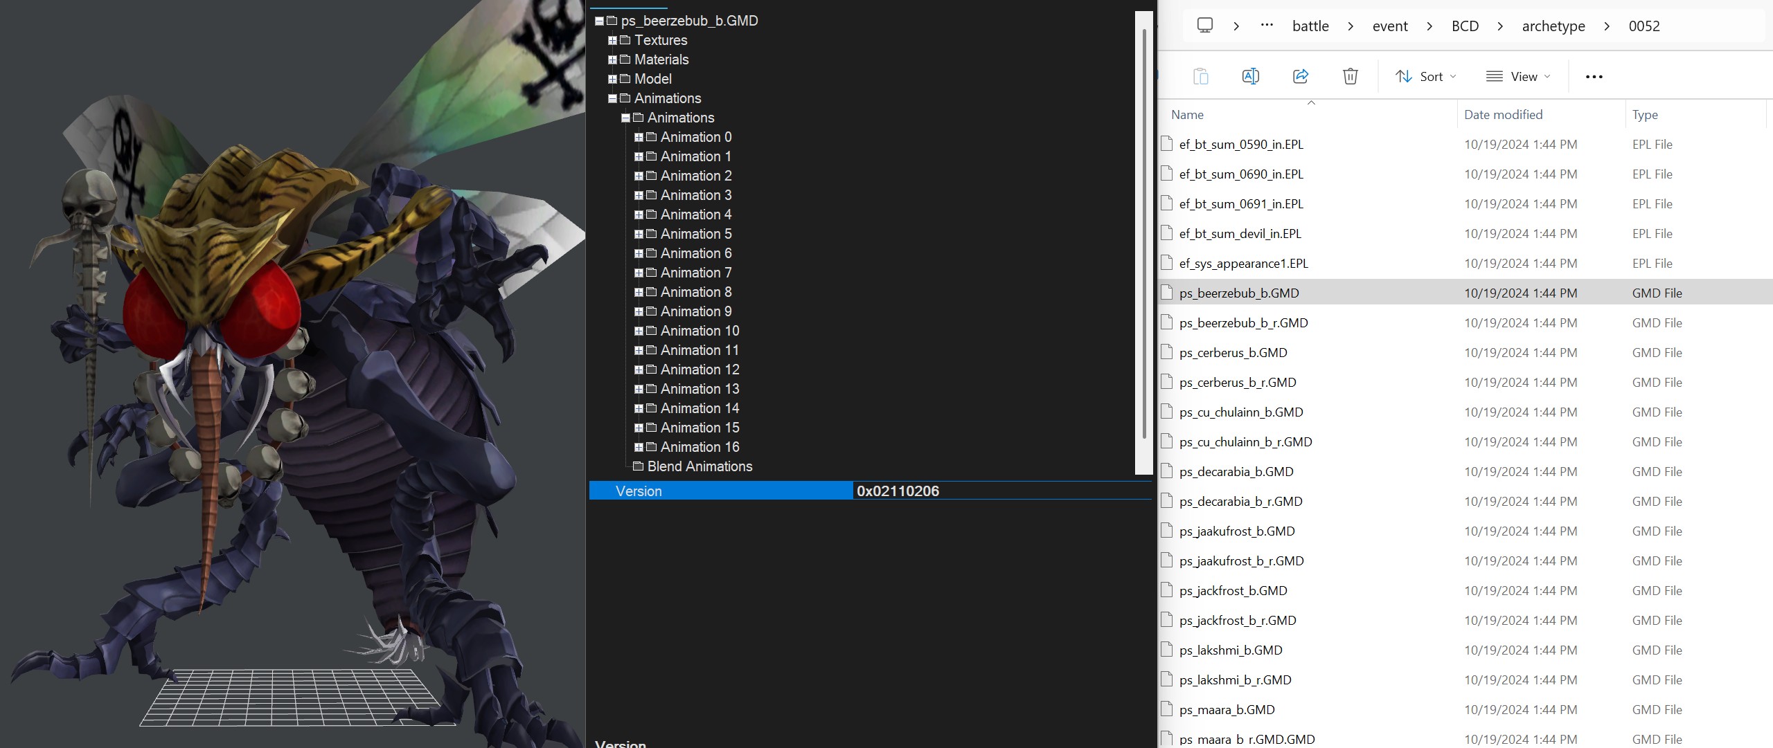Click file icon of ps_jackfrost_b.GMD

[x=1167, y=590]
